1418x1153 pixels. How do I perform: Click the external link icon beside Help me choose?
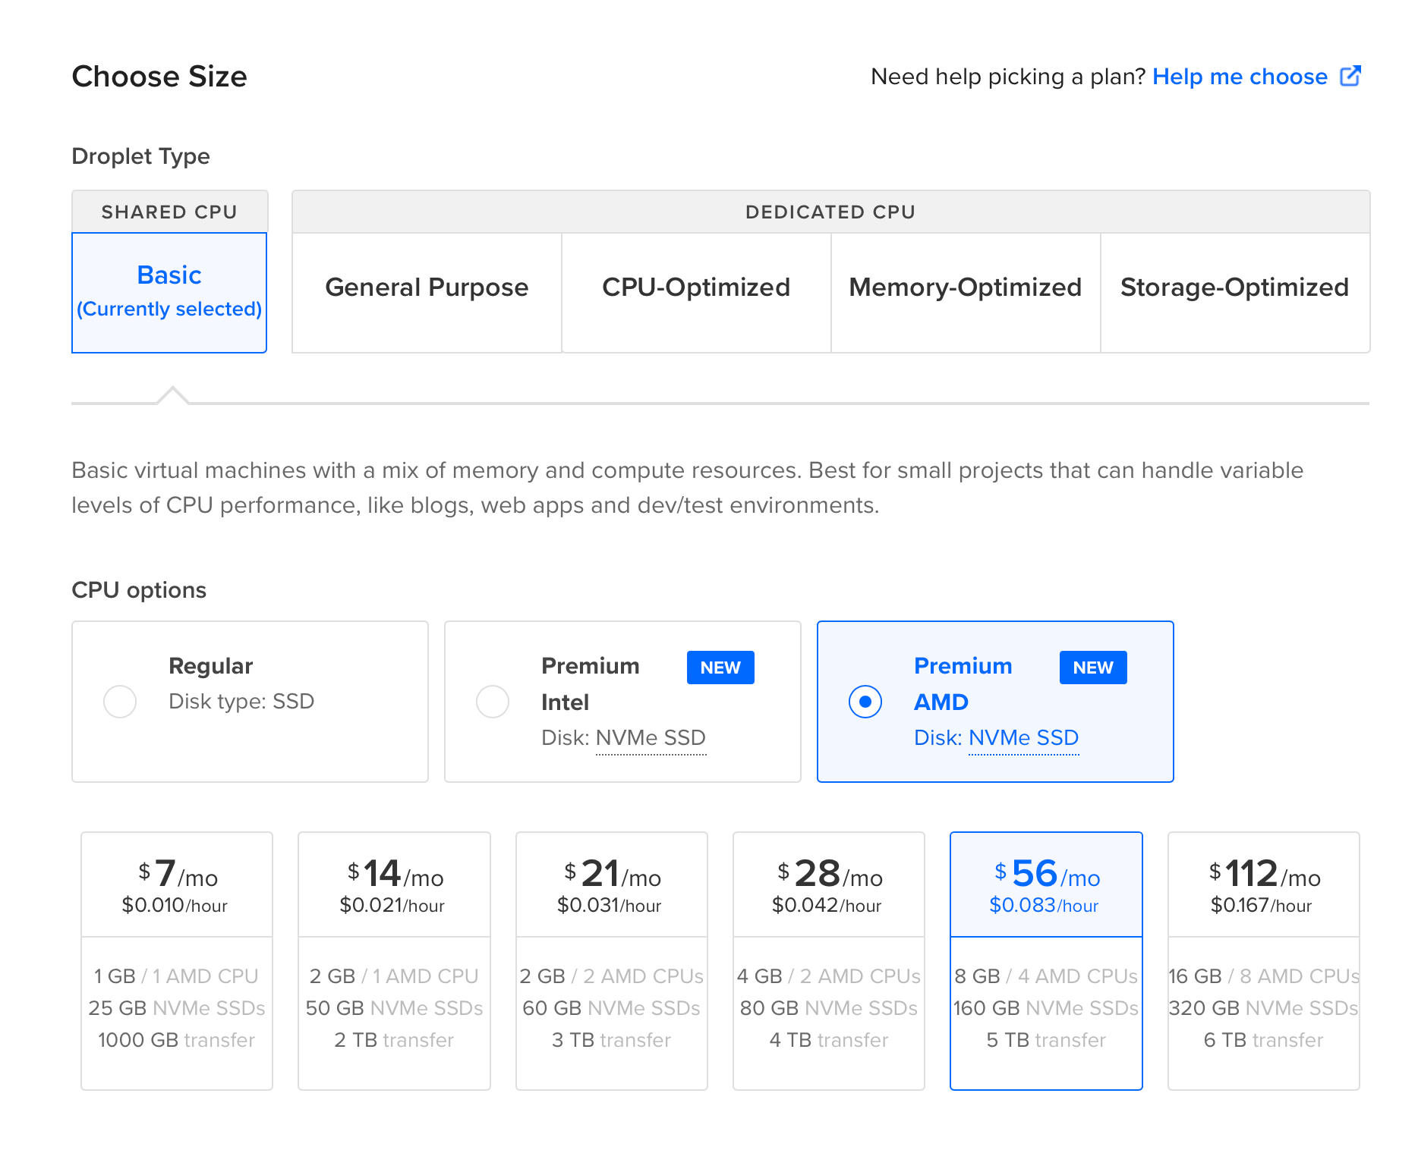(1350, 76)
